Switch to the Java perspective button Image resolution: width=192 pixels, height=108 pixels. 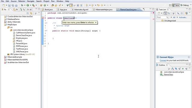(x=176, y=5)
